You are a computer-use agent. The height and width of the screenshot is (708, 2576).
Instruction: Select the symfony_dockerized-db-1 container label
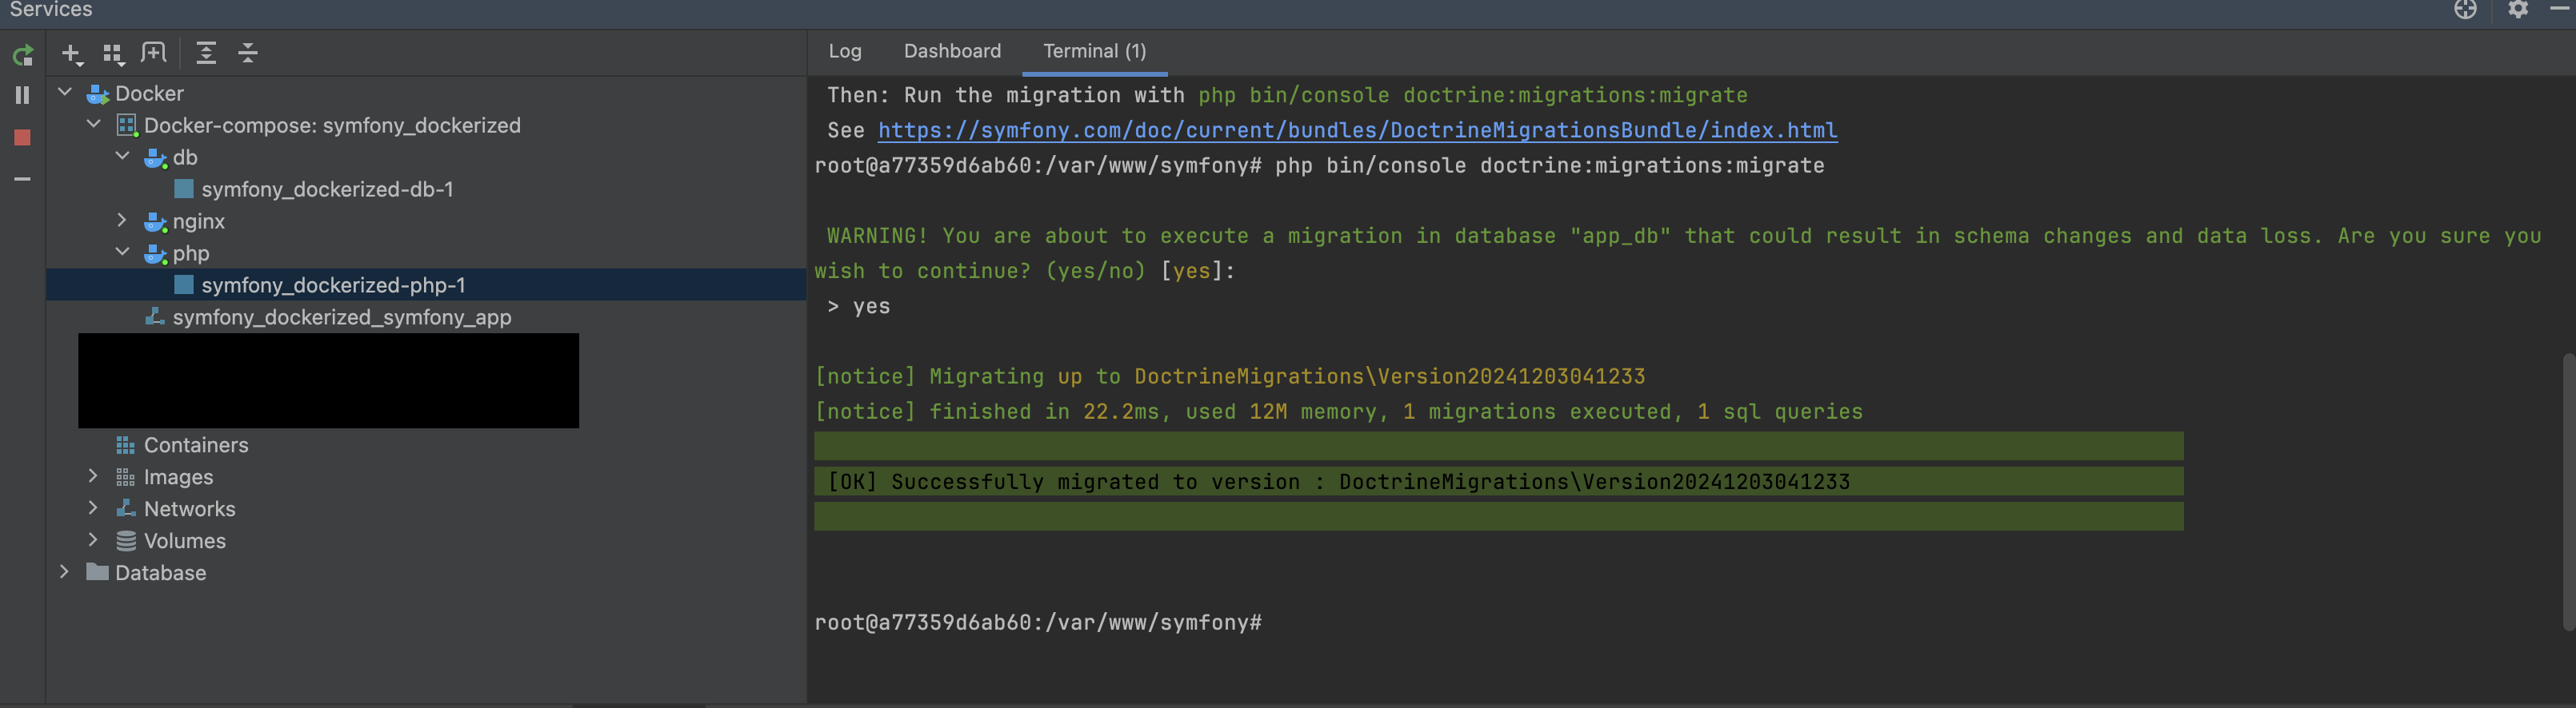(327, 189)
